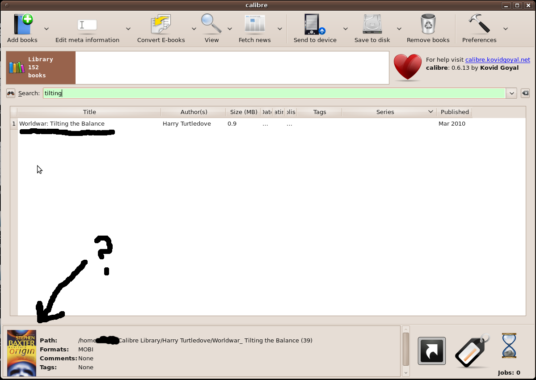Open the Add books dropdown arrow
Screen dimensions: 536x380
(x=46, y=29)
